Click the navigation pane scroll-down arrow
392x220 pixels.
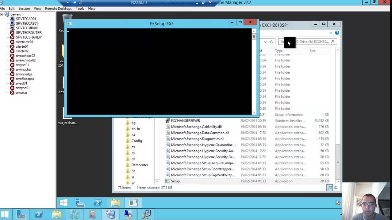[x=156, y=182]
